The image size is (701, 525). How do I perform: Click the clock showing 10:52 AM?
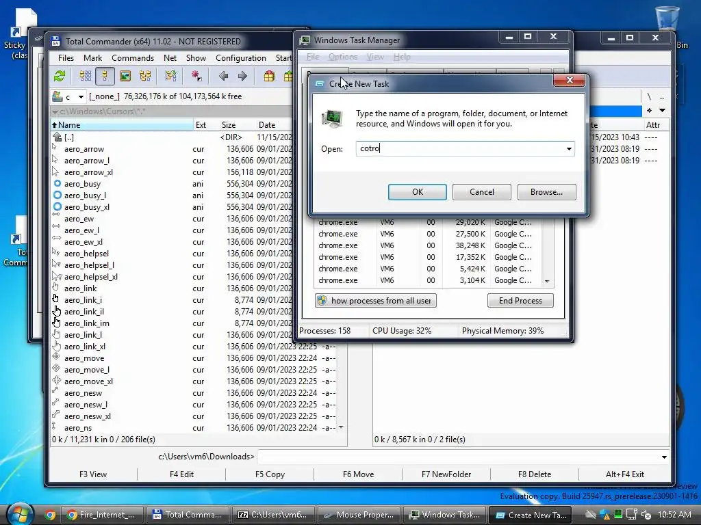(674, 515)
